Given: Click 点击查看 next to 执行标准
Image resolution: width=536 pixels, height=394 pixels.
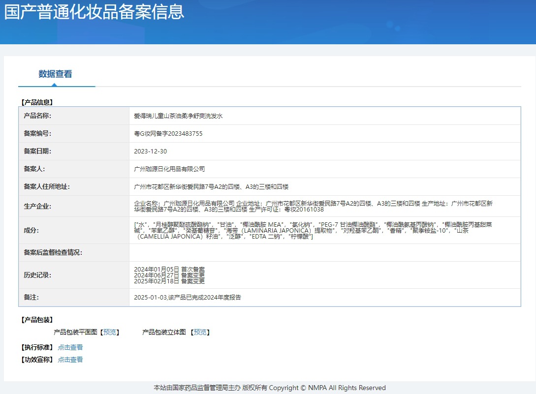Looking at the screenshot, I should pos(70,348).
